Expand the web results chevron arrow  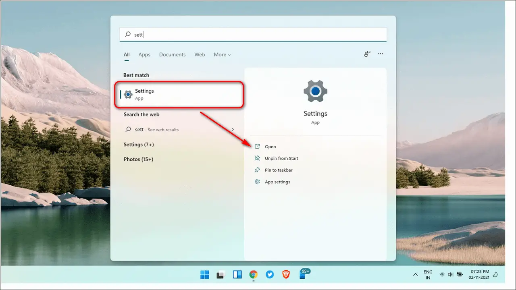click(x=233, y=129)
